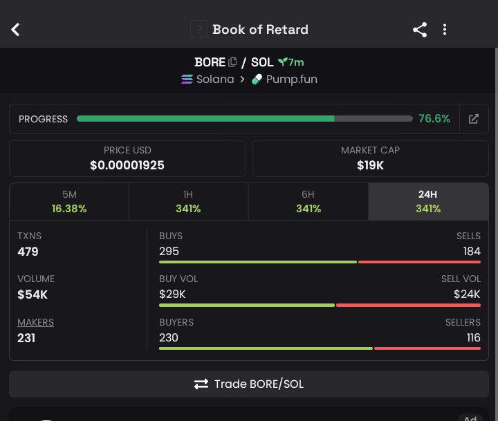Click the MARKET CAP value box
The image size is (498, 421).
[370, 158]
